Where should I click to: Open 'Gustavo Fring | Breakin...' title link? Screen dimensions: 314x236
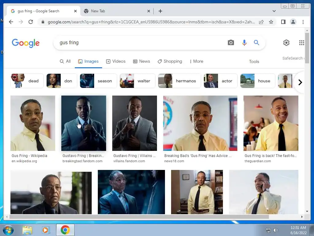tap(83, 156)
